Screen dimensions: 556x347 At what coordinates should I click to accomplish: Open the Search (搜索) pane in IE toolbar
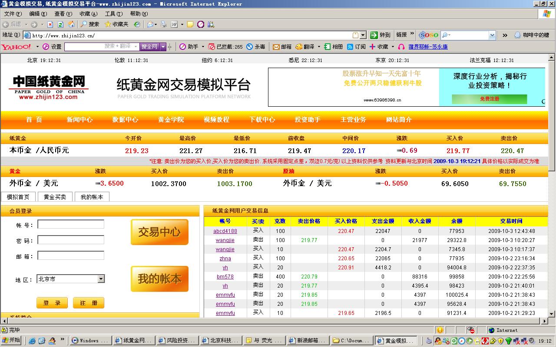coord(90,24)
